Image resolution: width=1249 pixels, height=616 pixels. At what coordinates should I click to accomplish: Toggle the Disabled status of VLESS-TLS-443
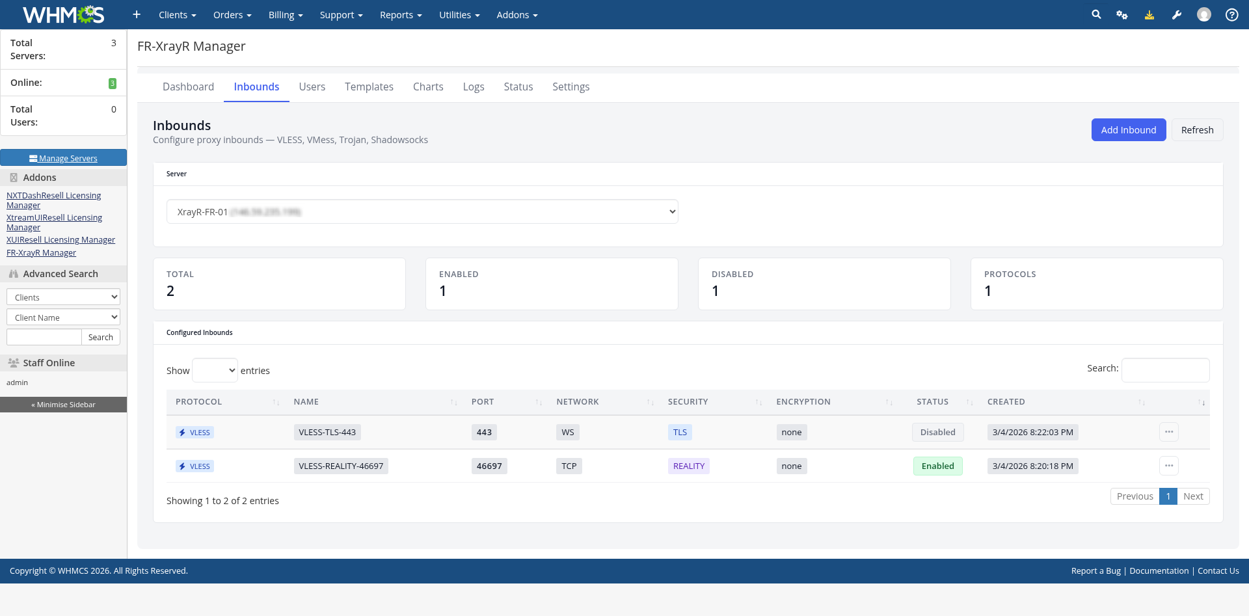point(937,432)
